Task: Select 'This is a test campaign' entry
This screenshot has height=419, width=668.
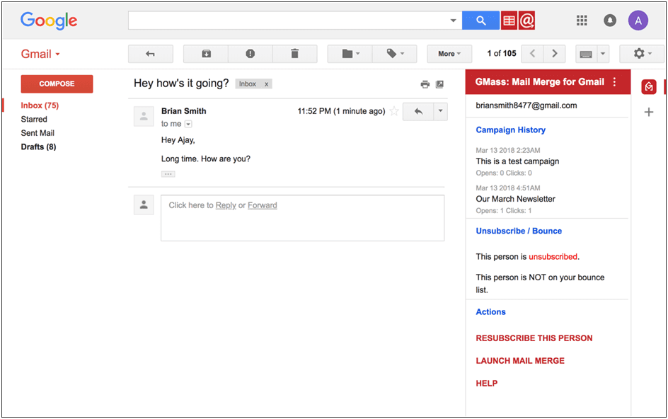Action: (x=517, y=161)
